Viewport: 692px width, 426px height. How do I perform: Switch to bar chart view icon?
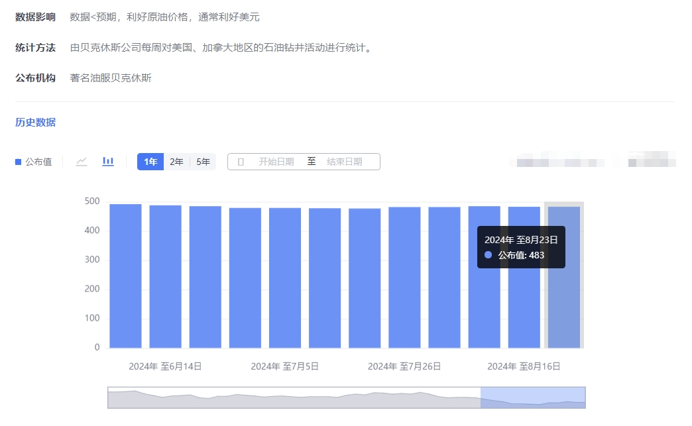tap(107, 162)
